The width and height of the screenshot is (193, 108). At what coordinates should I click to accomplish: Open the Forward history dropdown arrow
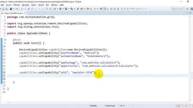click(145, 9)
